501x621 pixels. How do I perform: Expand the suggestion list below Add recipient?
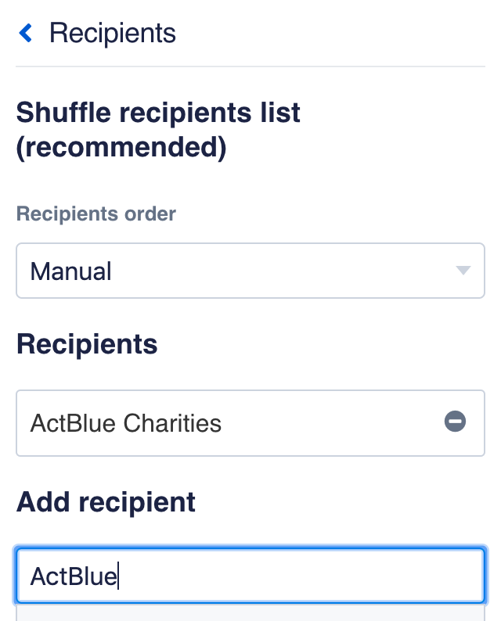tap(250, 612)
